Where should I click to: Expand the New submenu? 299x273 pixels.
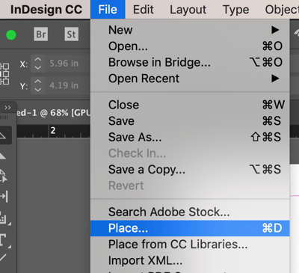(x=190, y=30)
